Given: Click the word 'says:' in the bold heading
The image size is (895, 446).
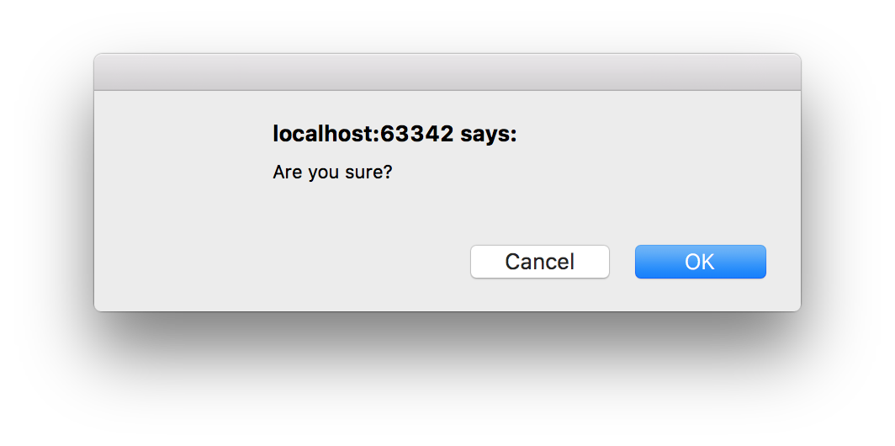Looking at the screenshot, I should 488,135.
